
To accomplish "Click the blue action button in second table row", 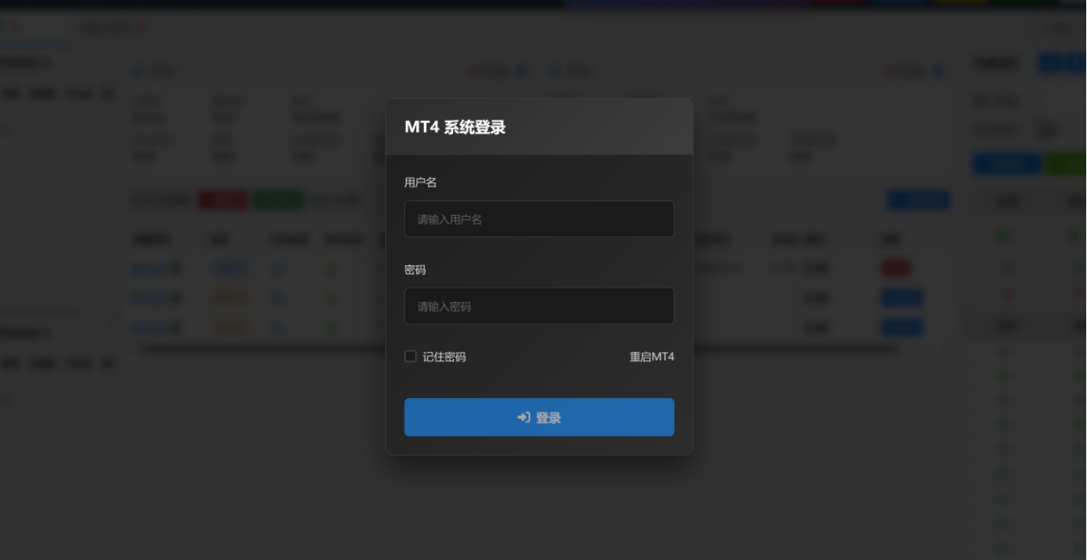I will point(901,298).
